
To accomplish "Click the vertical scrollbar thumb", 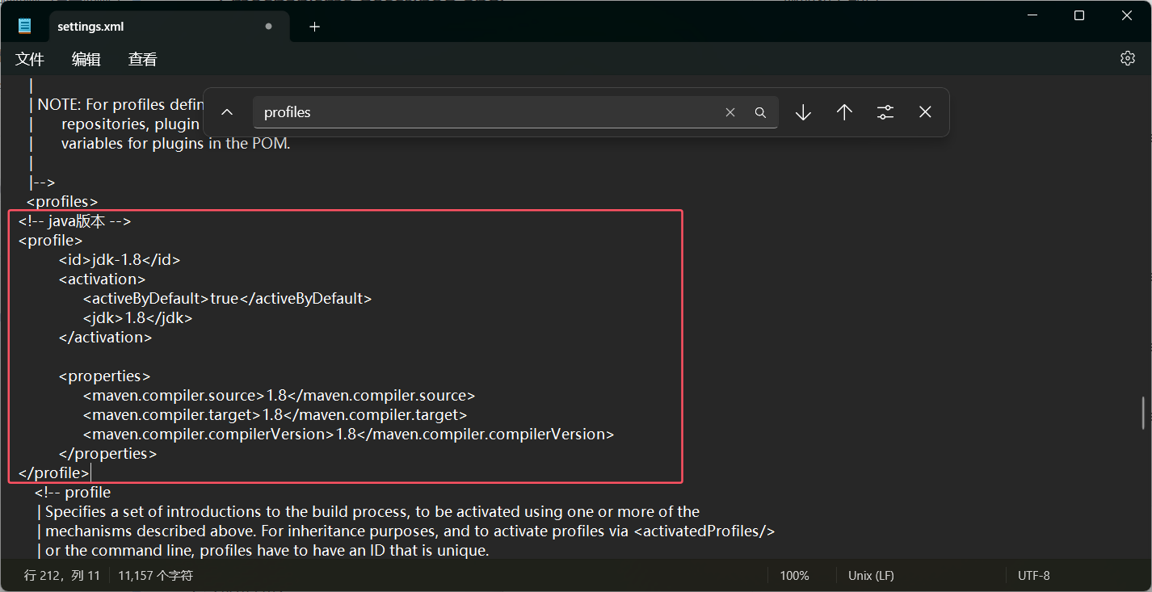I will pos(1144,413).
